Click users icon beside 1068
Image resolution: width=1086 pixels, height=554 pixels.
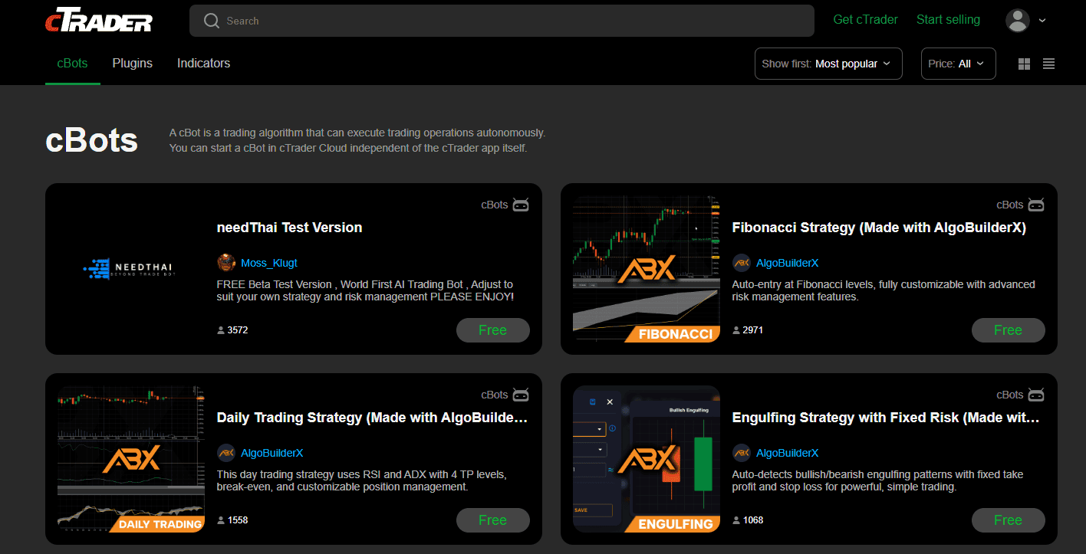coord(736,520)
